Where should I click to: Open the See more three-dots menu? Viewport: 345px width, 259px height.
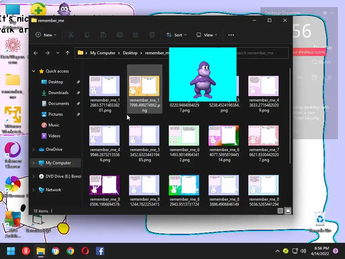click(231, 35)
